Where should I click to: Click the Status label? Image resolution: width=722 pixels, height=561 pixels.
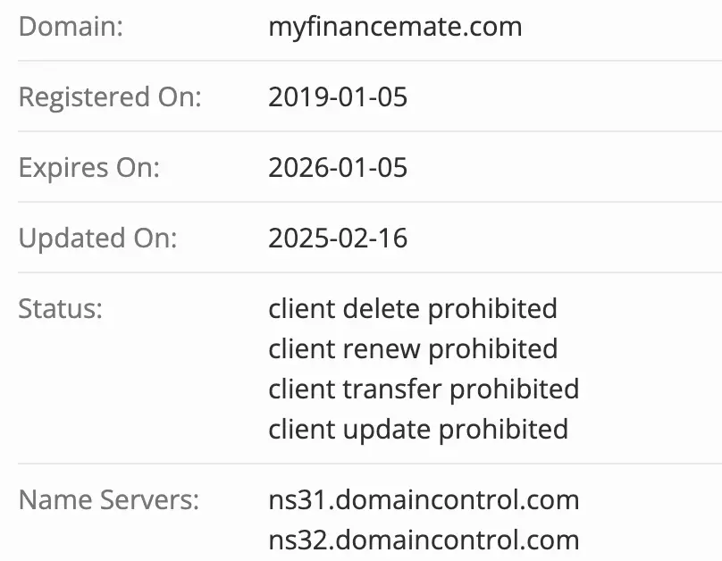click(61, 308)
